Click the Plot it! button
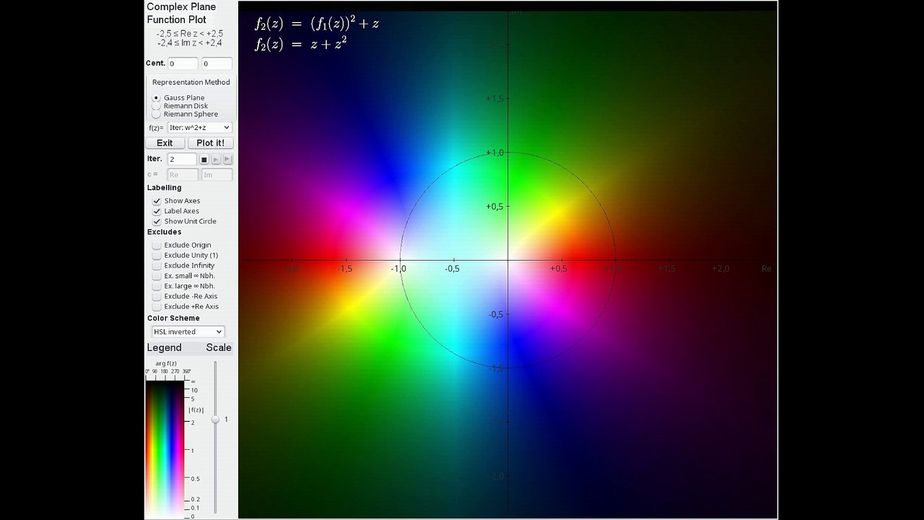The height and width of the screenshot is (520, 924). pos(210,143)
